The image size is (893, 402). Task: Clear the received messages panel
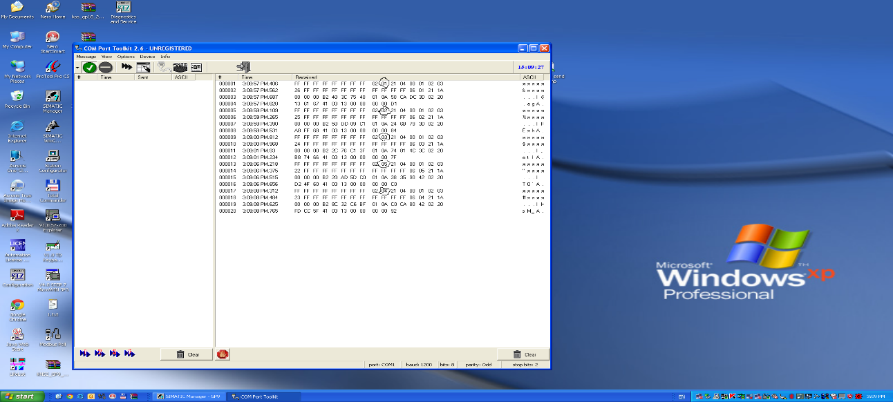(523, 354)
